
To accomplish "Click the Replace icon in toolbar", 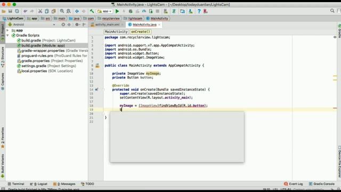I will click(x=69, y=11).
